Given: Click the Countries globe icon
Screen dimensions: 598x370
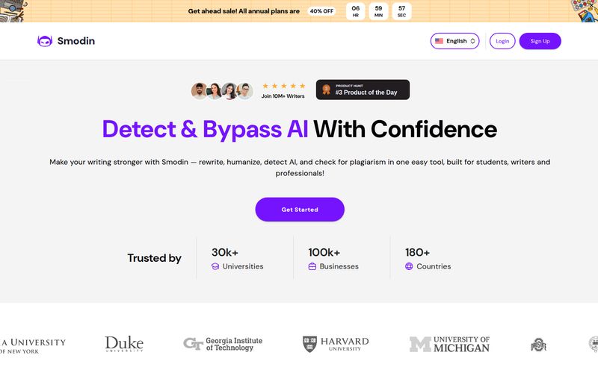Looking at the screenshot, I should point(409,266).
